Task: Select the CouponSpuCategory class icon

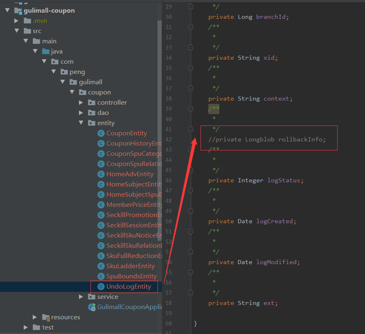Action: click(x=101, y=154)
